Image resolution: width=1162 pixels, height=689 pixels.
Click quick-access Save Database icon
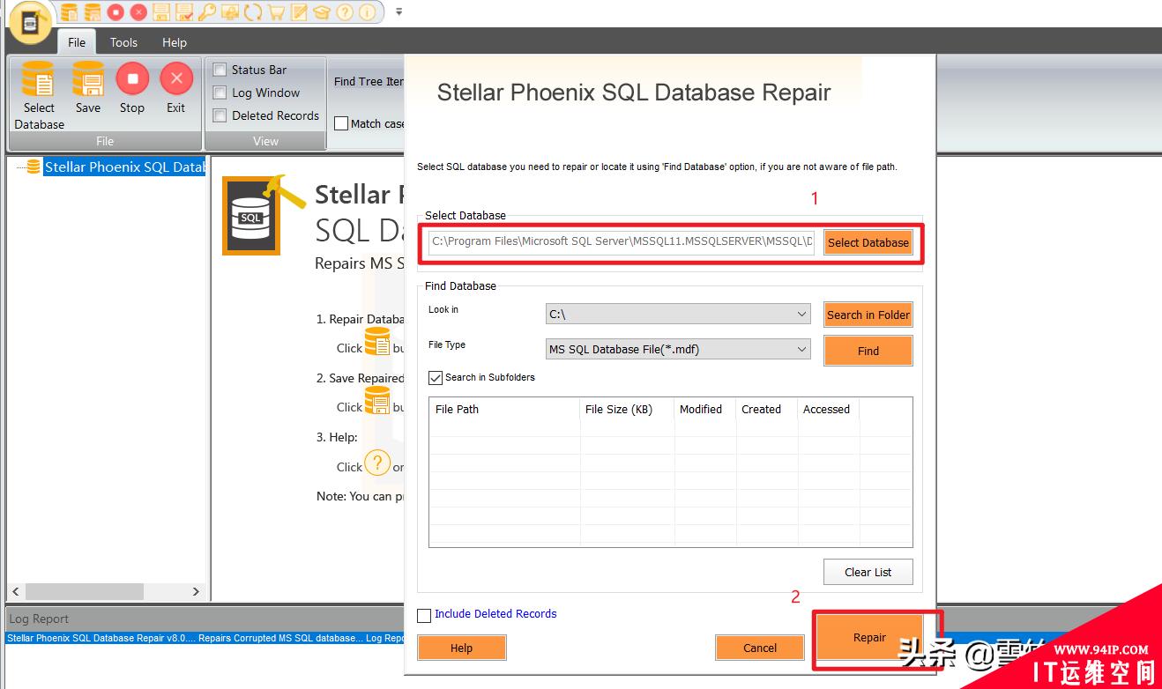93,12
